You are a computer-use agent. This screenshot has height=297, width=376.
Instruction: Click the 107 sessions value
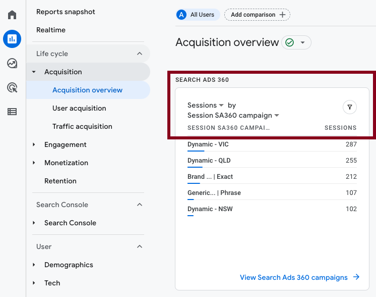coord(351,192)
